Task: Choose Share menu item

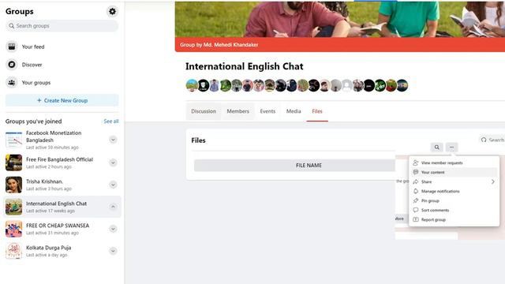Action: click(454, 182)
